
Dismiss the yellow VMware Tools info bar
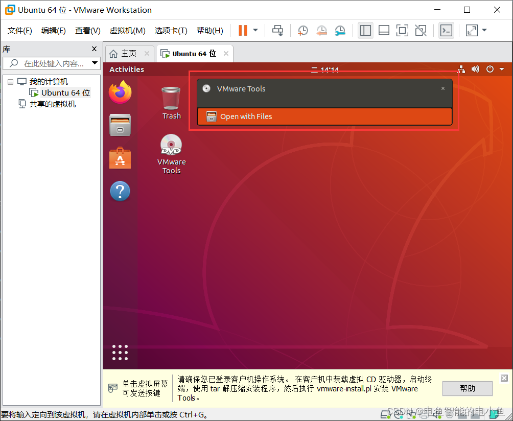tap(504, 378)
